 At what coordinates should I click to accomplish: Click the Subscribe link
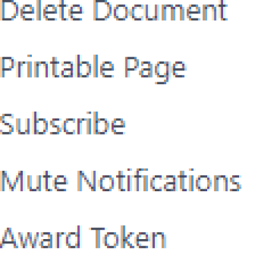pyautogui.click(x=62, y=123)
